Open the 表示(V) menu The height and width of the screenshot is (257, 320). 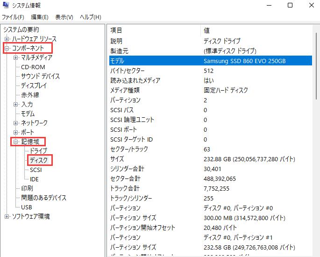click(x=64, y=17)
